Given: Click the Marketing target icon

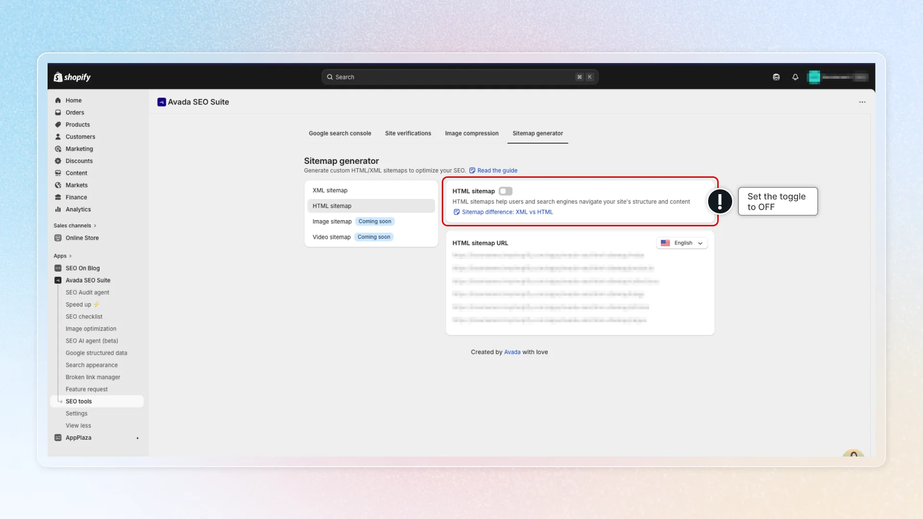Looking at the screenshot, I should click(x=58, y=149).
